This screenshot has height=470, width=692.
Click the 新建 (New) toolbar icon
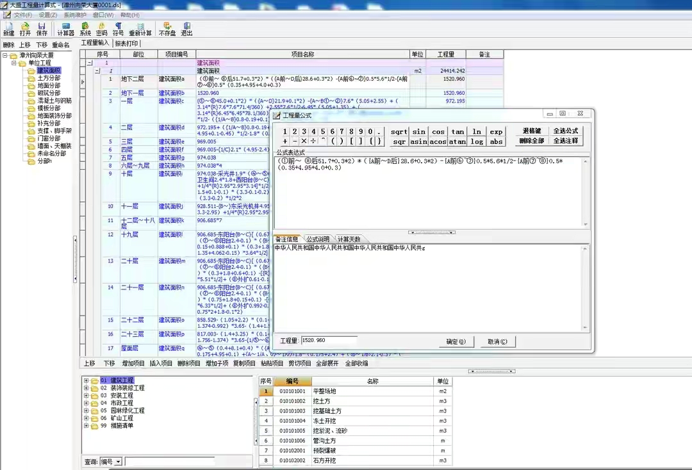coord(8,28)
